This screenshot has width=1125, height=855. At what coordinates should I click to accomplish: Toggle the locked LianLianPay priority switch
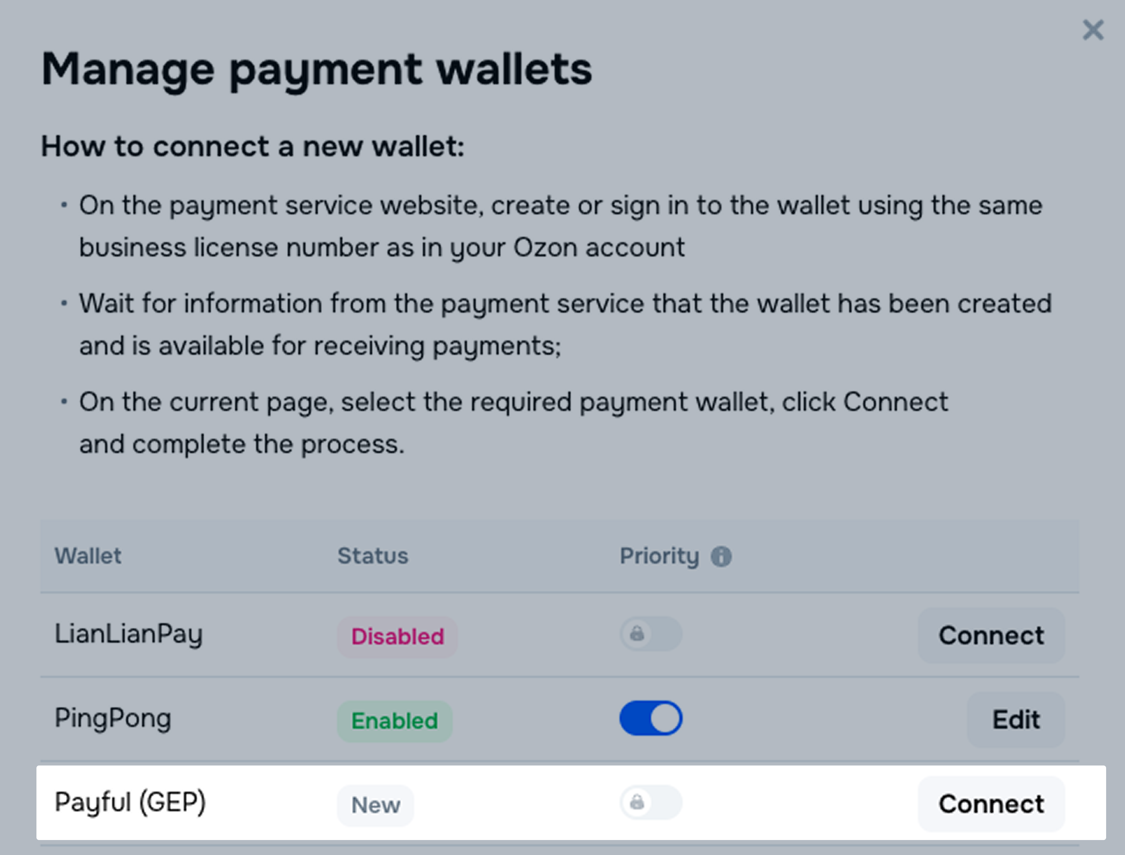(650, 634)
